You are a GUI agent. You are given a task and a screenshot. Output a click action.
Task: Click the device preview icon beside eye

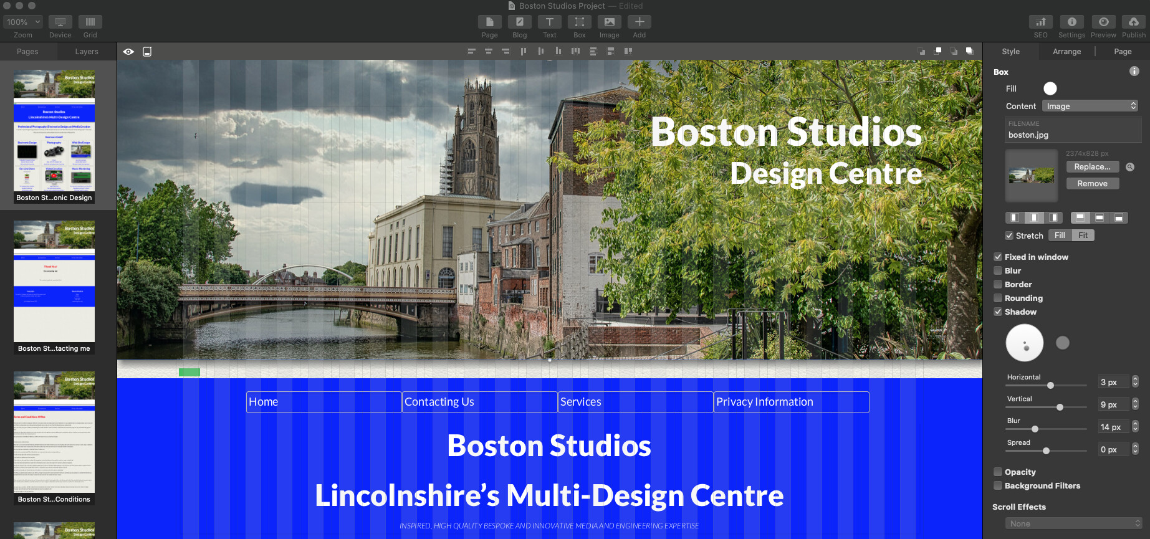point(147,52)
